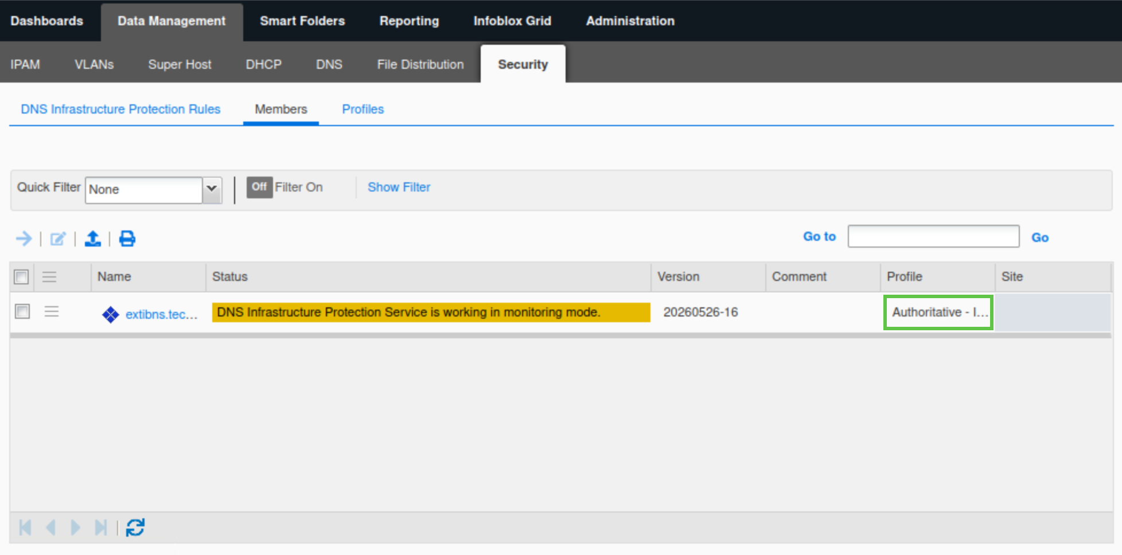Click the print toolbar icon

127,239
